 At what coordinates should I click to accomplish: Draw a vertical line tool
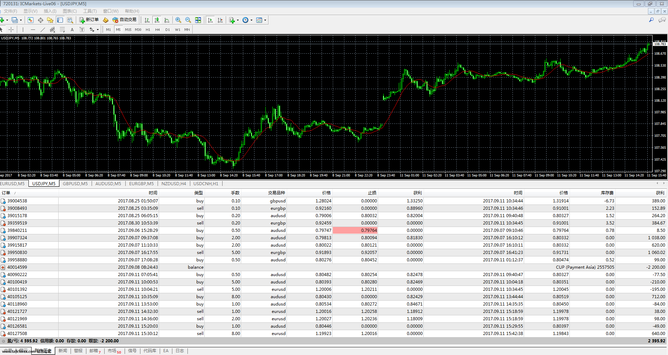point(23,29)
